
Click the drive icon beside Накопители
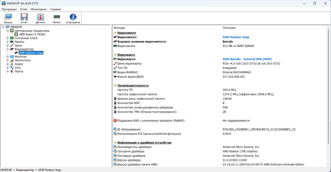pos(12,60)
